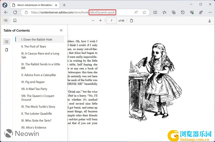
Task: Open V. Advice from a Caterpillar
Action: pos(39,75)
